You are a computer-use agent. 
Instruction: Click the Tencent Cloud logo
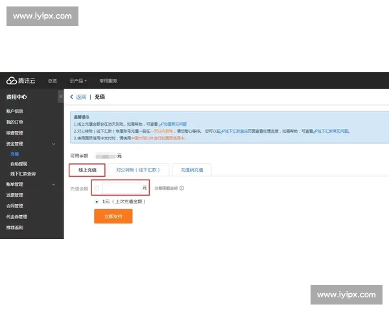point(21,80)
